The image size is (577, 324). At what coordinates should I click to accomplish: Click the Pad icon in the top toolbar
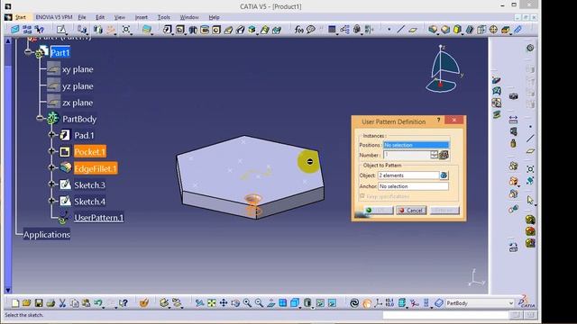168,30
